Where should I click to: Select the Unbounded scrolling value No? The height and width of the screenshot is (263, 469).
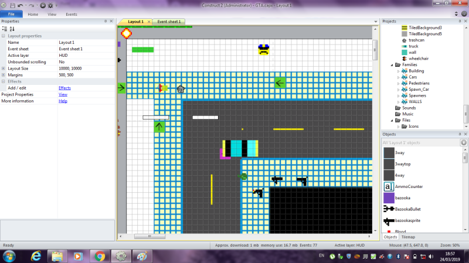86,62
